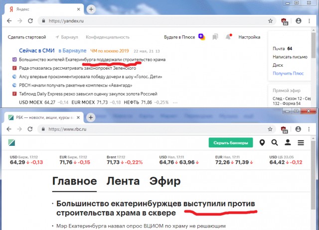Change the Барнаул location
Image resolution: width=319 pixels, height=230 pixels.
click(x=67, y=37)
